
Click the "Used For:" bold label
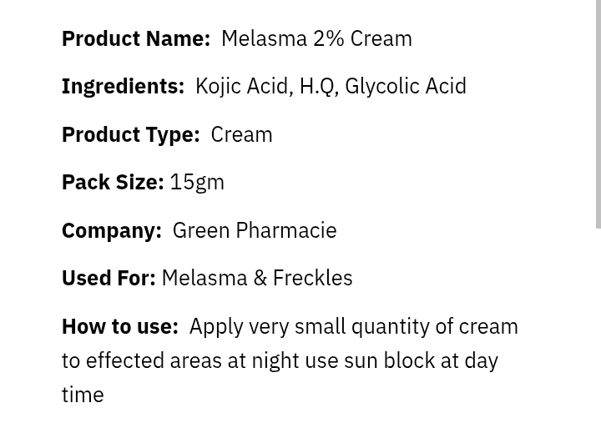[x=109, y=278]
